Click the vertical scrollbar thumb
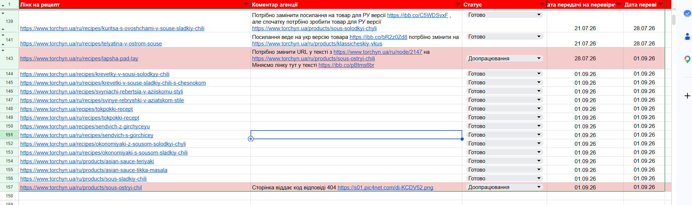This screenshot has height=205, width=692. pyautogui.click(x=674, y=20)
